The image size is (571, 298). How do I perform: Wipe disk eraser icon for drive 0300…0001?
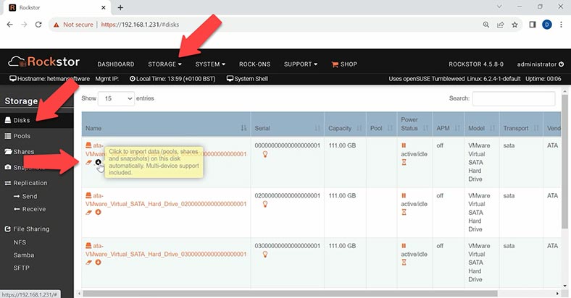[89, 263]
